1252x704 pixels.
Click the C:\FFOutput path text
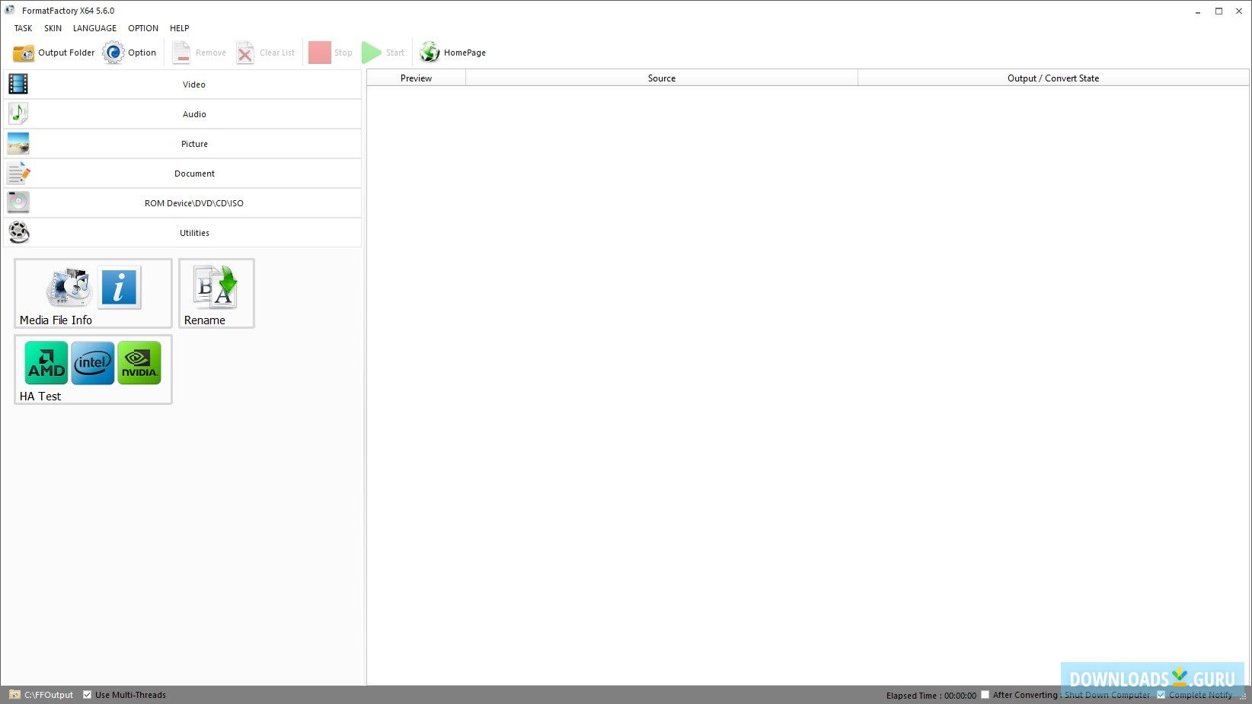click(x=49, y=695)
